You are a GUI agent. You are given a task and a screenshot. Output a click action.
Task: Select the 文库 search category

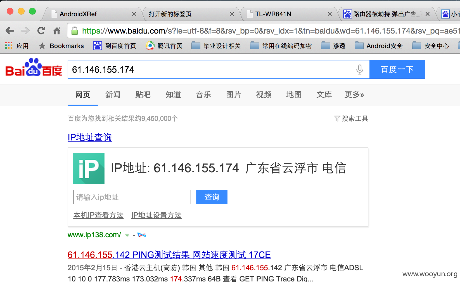pyautogui.click(x=324, y=95)
